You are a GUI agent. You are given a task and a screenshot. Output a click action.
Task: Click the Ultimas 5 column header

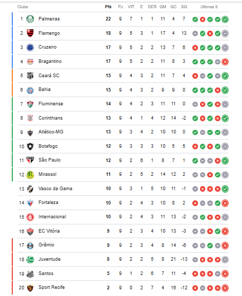[209, 7]
